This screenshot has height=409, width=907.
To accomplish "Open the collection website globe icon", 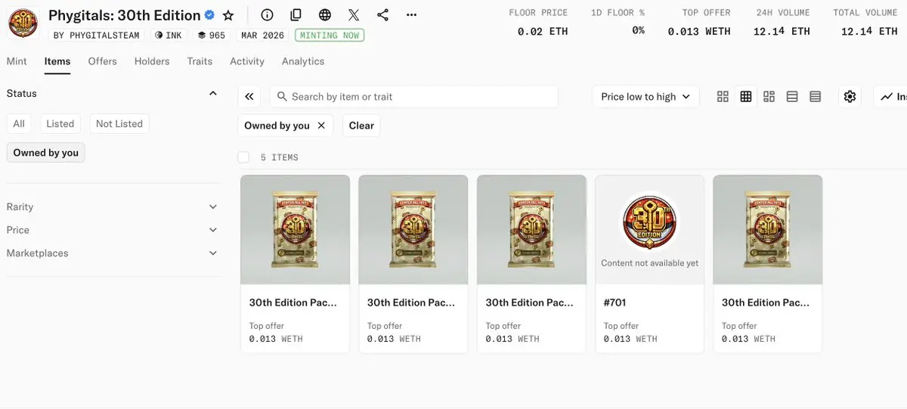I will coord(324,15).
